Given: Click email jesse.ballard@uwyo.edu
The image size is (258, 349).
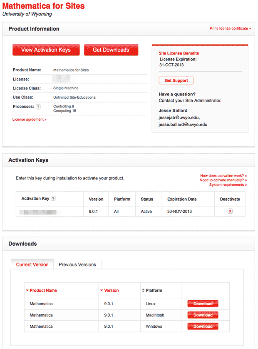Looking at the screenshot, I should click(x=183, y=125).
